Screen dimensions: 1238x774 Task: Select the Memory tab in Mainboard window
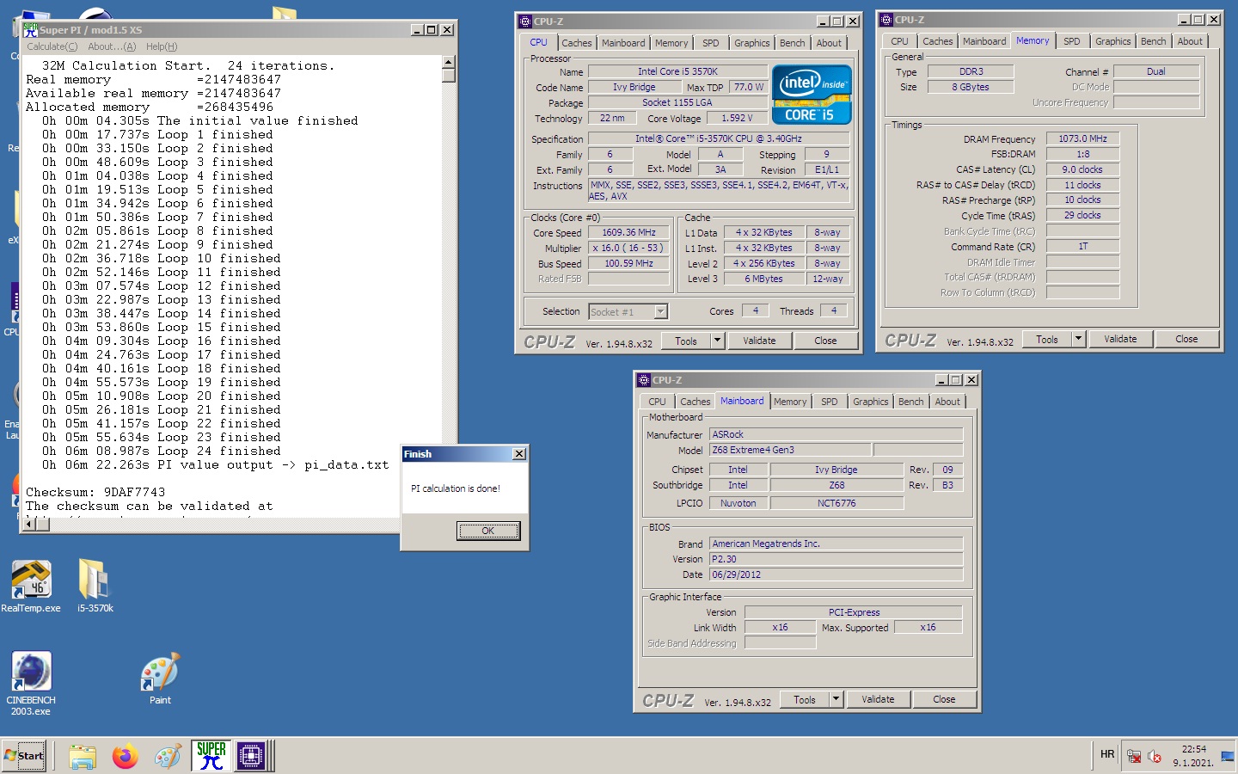pos(790,402)
